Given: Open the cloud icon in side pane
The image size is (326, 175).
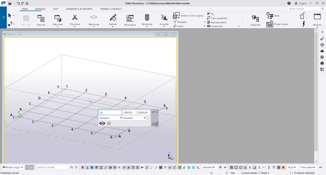Looking at the screenshot, I should 322,51.
